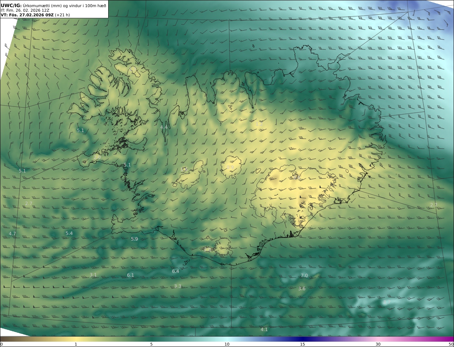Viewport: 454px width, 347px height.
Task: Pick the 3.6 precipitation value label
Action: tap(302, 288)
